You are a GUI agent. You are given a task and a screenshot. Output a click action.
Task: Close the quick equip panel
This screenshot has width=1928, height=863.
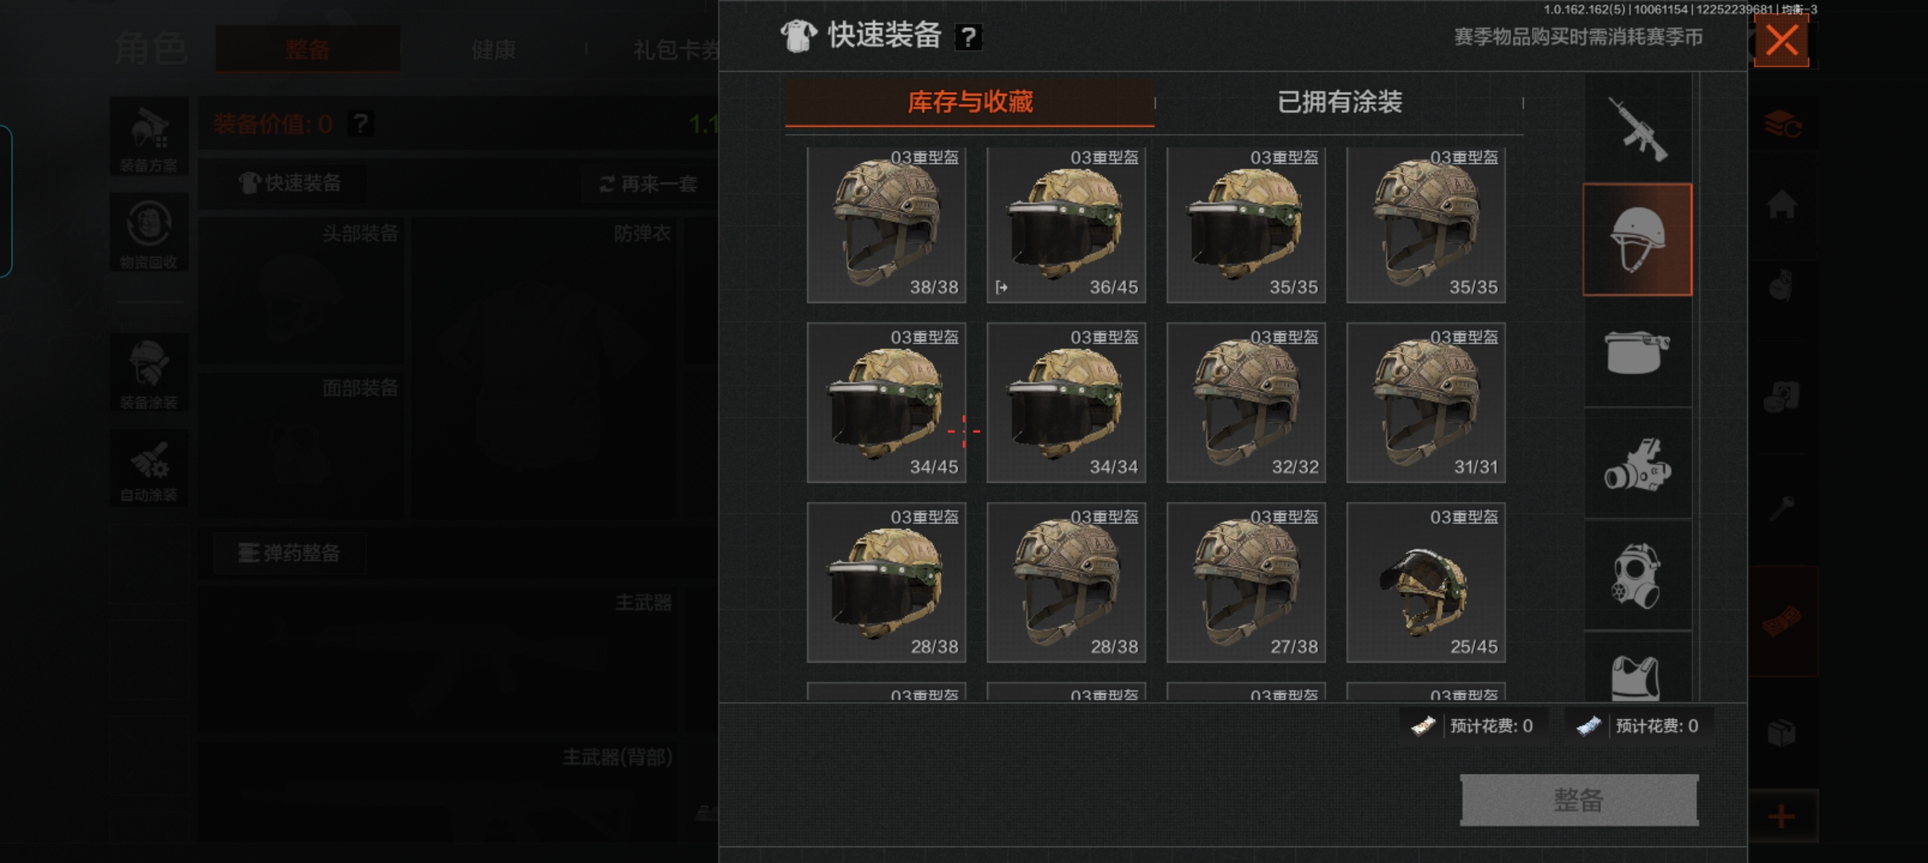pyautogui.click(x=1781, y=40)
